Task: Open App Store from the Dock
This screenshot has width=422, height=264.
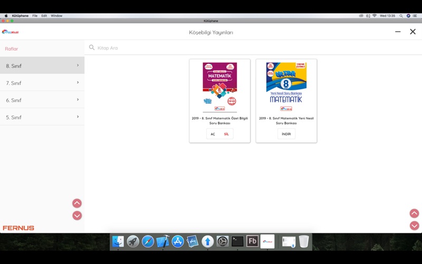Action: [178, 241]
